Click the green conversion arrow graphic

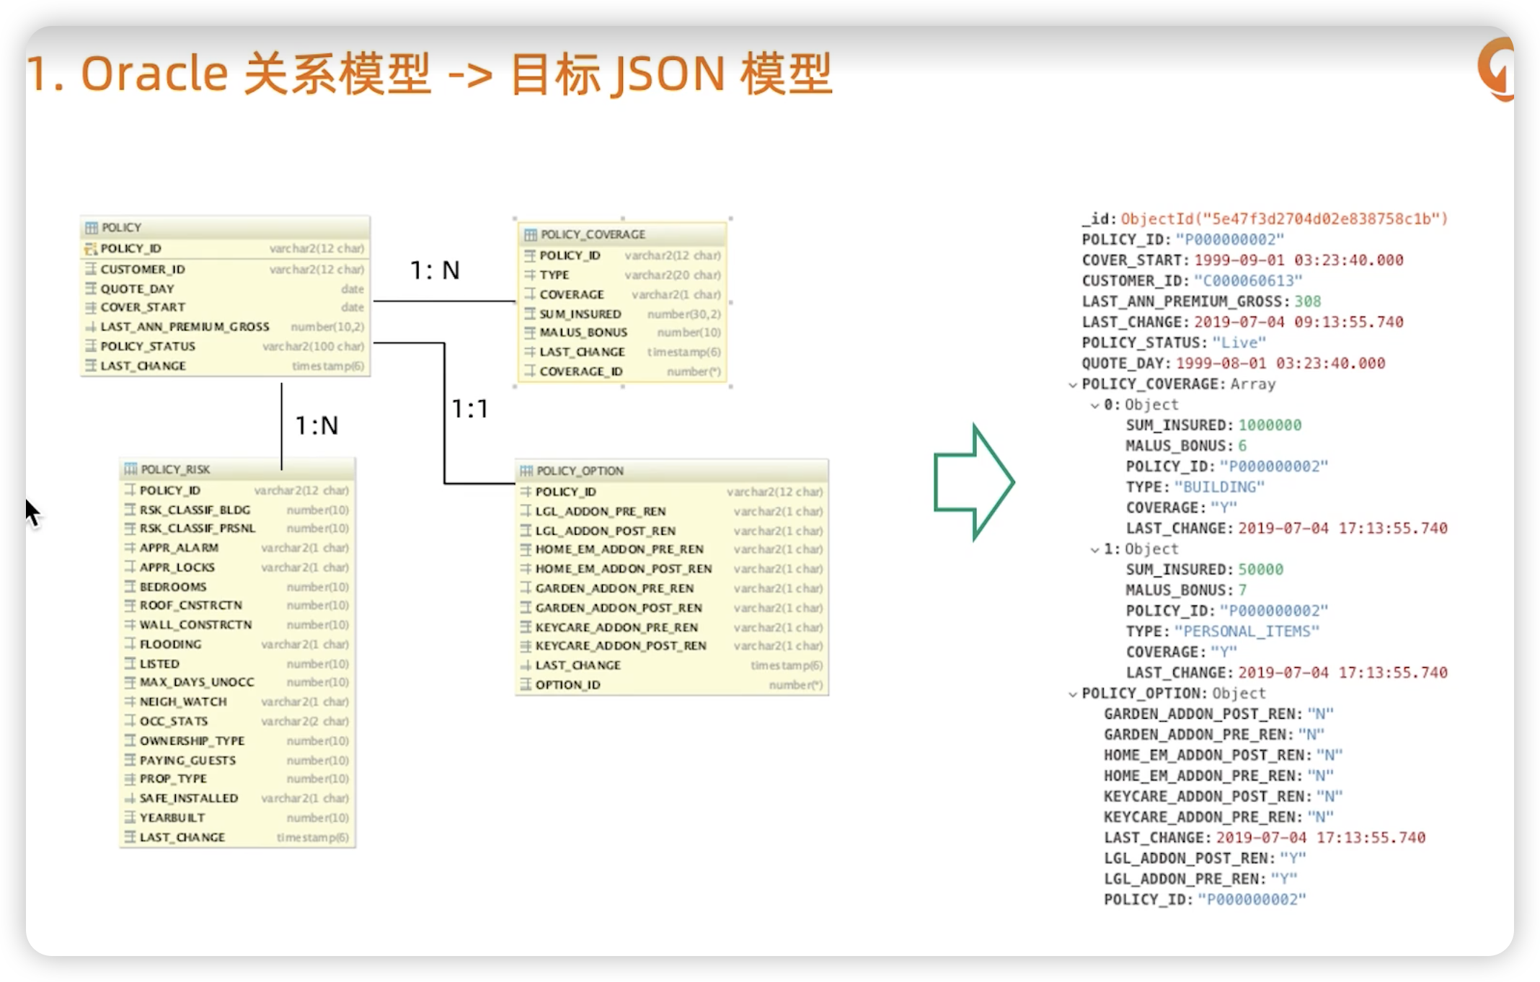click(x=974, y=482)
